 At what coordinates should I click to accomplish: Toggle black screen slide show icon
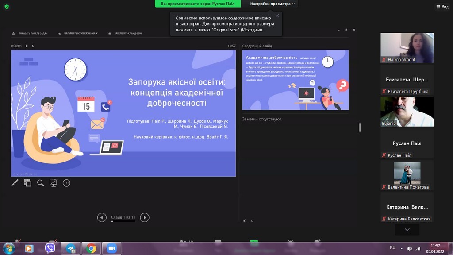(x=54, y=183)
